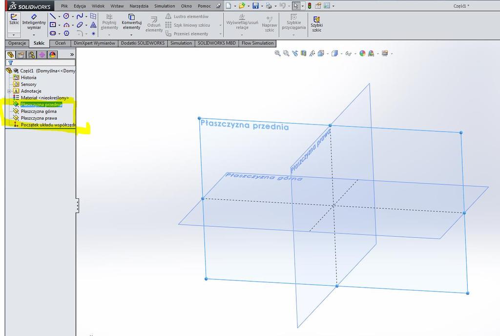
Task: Click Display Style cube icon
Action: (334, 54)
